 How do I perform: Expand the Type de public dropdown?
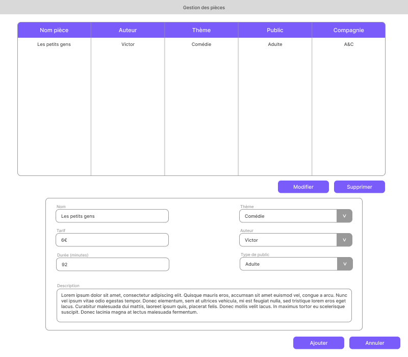click(345, 264)
